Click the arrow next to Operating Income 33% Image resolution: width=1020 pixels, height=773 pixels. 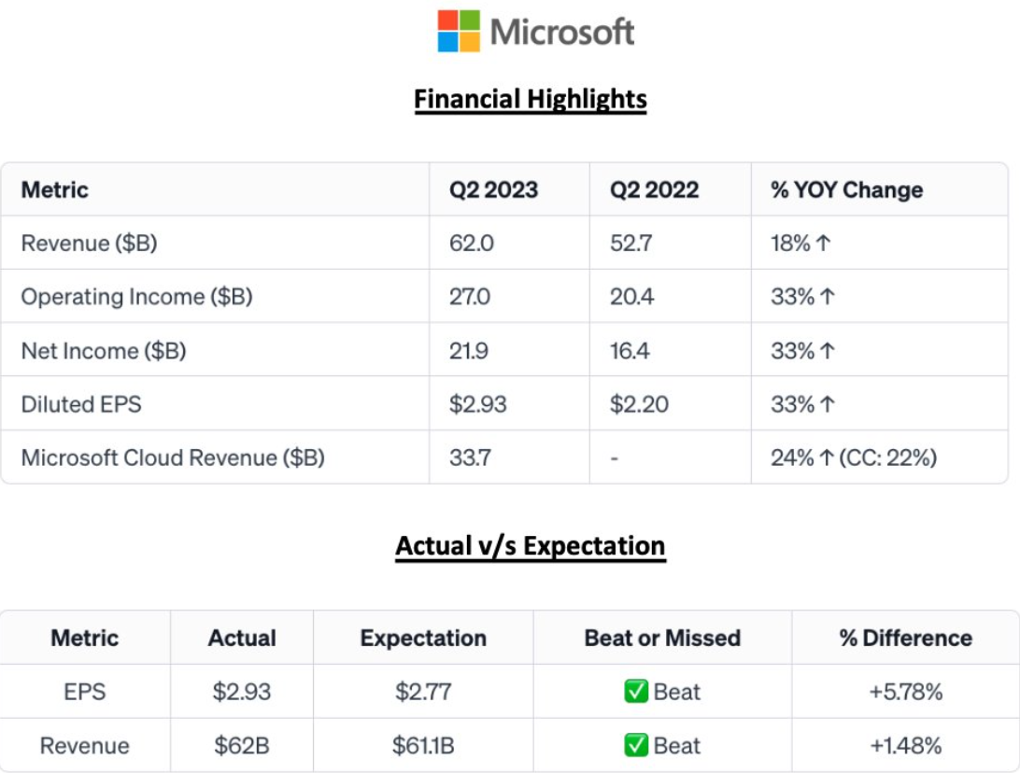pyautogui.click(x=827, y=297)
